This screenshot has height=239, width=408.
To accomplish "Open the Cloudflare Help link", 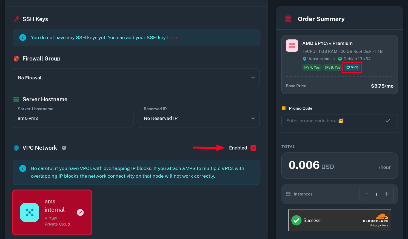I will coord(385,226).
